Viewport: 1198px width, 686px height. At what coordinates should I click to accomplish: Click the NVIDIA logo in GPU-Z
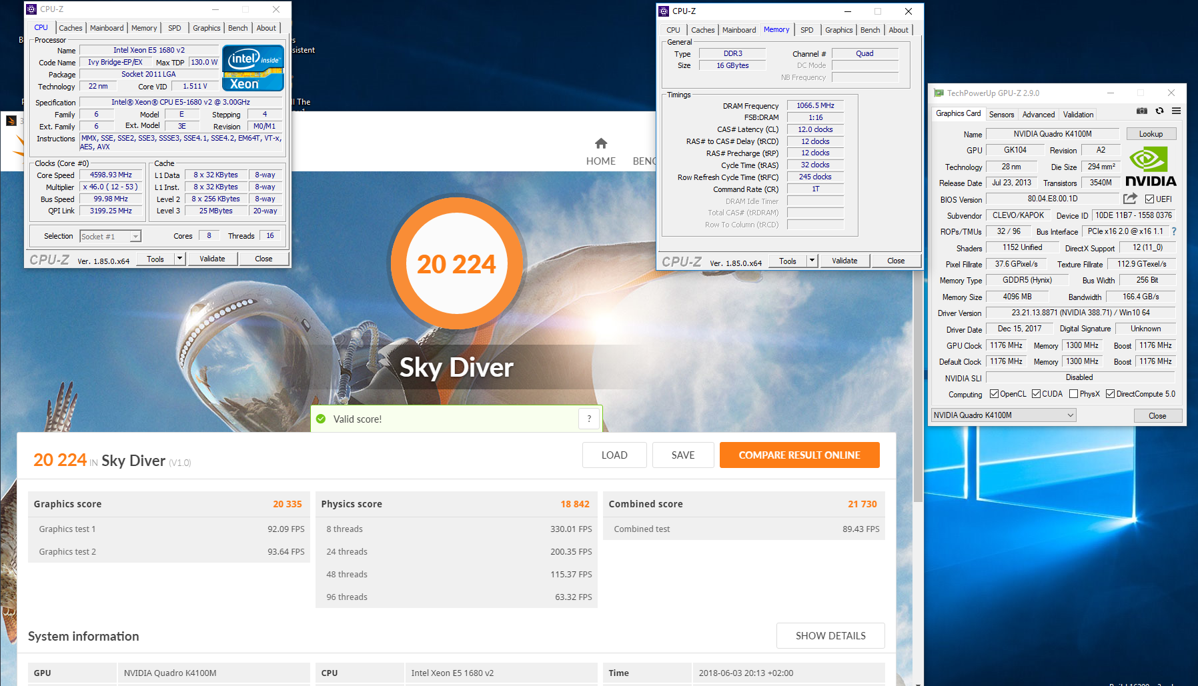[x=1151, y=167]
